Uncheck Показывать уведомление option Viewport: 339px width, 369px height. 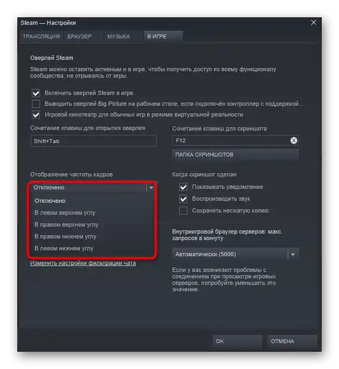(183, 187)
